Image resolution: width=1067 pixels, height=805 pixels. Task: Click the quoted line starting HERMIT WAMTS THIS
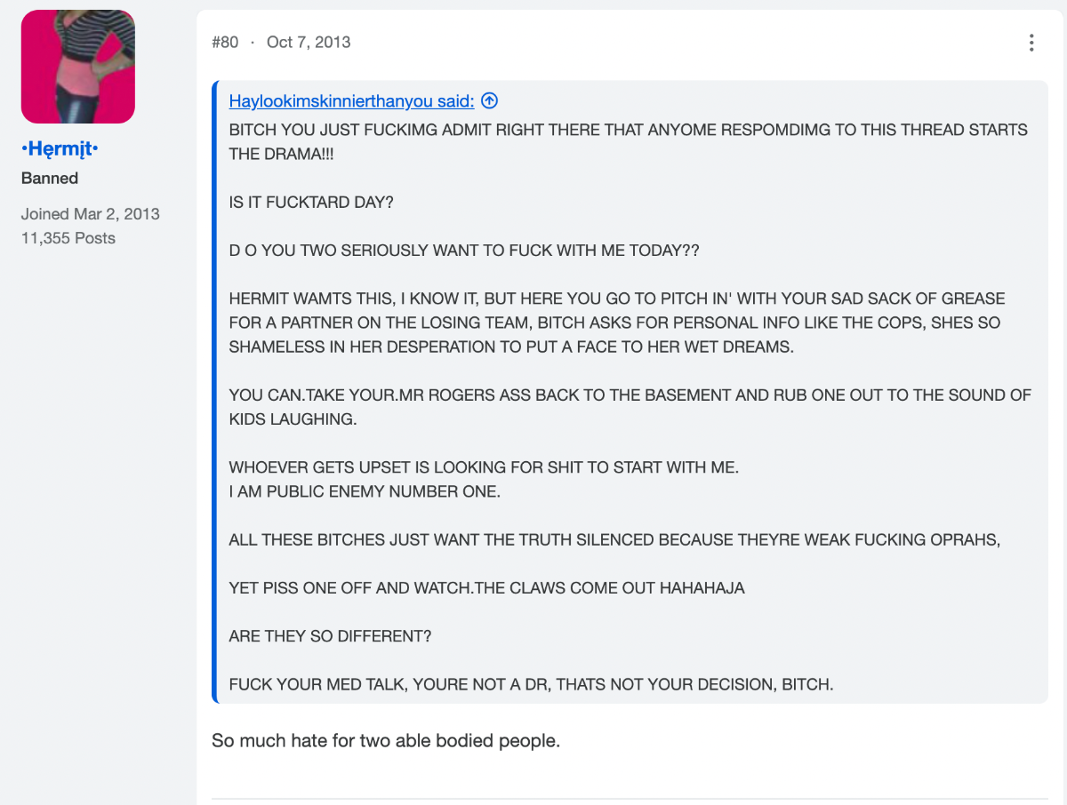[x=617, y=323]
